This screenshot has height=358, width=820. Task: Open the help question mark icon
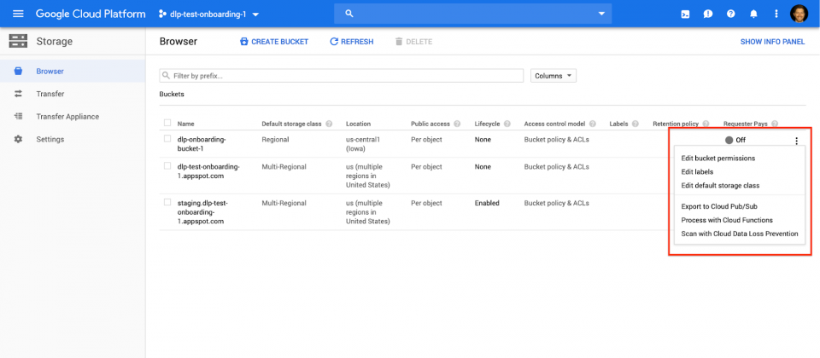pyautogui.click(x=730, y=14)
